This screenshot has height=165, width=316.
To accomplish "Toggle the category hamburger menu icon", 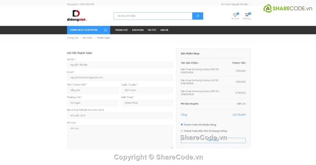I will 105,30.
